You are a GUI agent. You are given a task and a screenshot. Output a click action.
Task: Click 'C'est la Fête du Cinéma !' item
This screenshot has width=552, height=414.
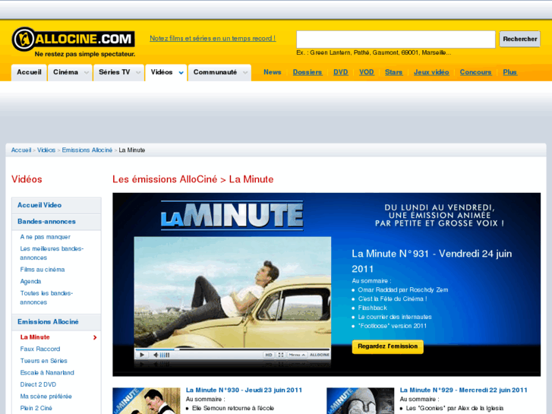coord(393,299)
